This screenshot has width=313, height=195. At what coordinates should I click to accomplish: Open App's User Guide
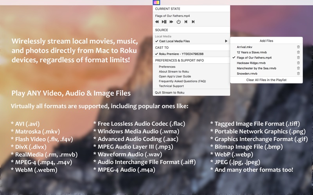tap(175, 76)
